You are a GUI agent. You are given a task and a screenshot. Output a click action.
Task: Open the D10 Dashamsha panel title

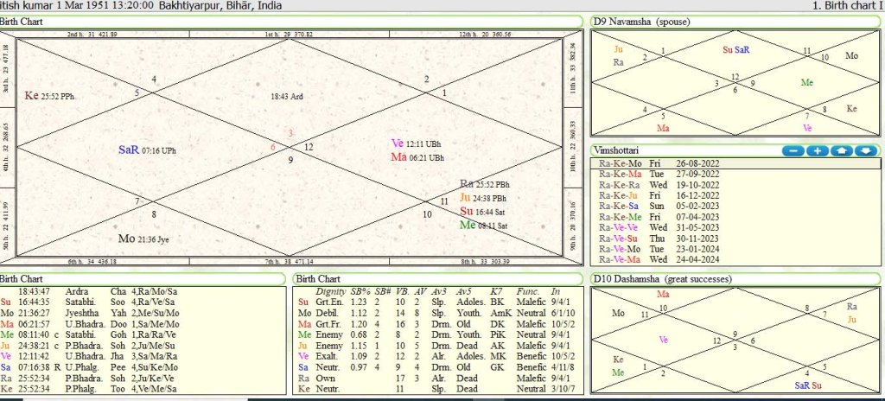[664, 279]
